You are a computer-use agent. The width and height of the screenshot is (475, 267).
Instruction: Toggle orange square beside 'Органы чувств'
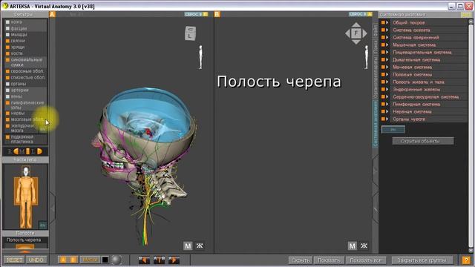[383, 119]
